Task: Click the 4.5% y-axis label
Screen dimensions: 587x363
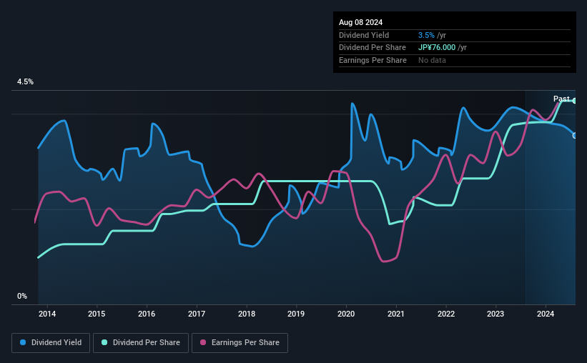Action: 25,81
